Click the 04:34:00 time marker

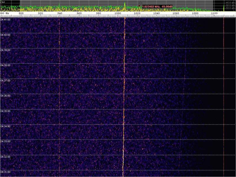[5, 126]
